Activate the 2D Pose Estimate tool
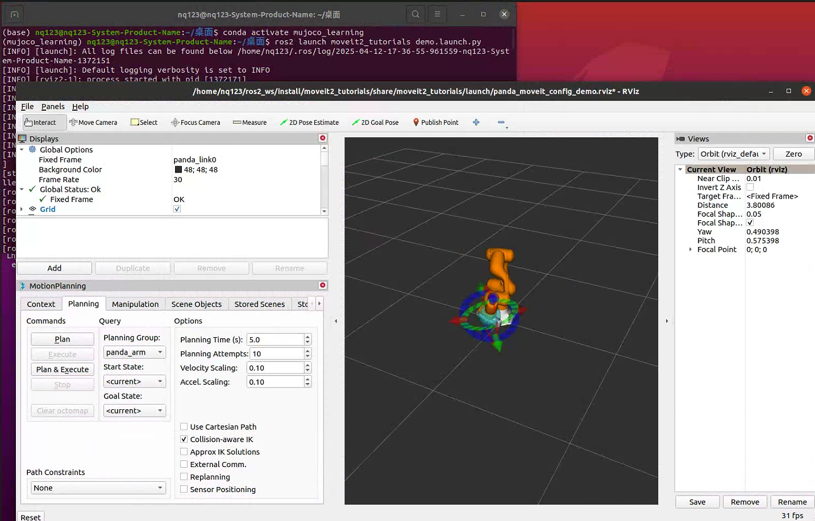815x521 pixels. [309, 122]
